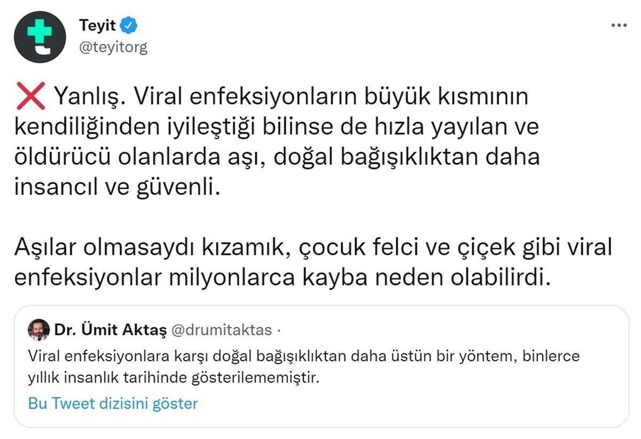Image resolution: width=641 pixels, height=439 pixels.
Task: Click Dr. Ümit Aktaş's profile picture
Action: [38, 330]
